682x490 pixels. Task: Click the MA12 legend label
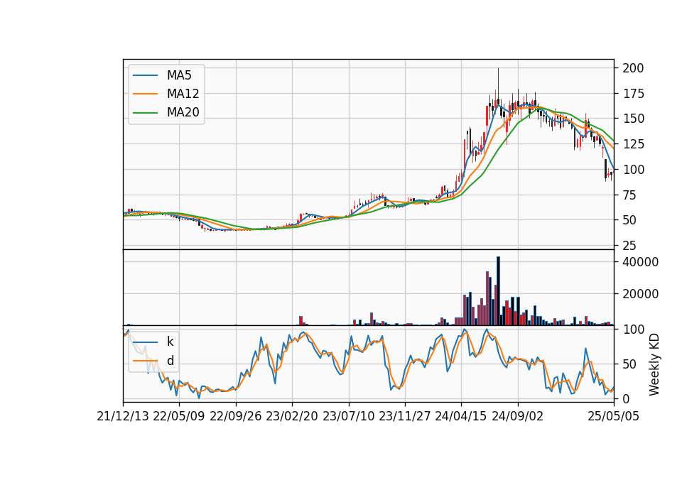[183, 94]
